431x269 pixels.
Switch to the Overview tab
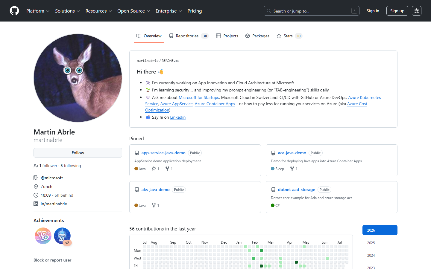tap(149, 36)
